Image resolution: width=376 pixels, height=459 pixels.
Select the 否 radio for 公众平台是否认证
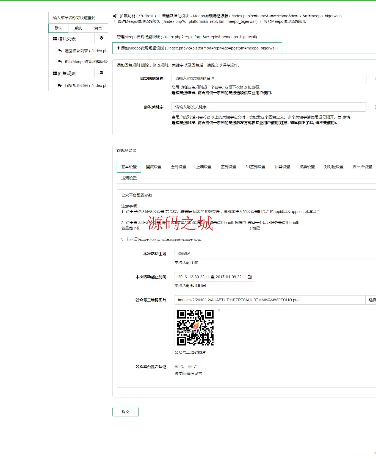click(x=190, y=367)
